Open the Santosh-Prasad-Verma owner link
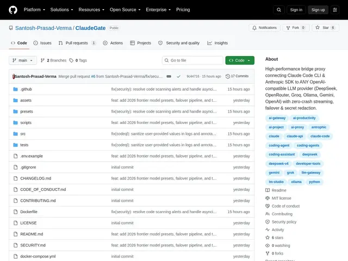This screenshot has width=348, height=261. coord(43,28)
